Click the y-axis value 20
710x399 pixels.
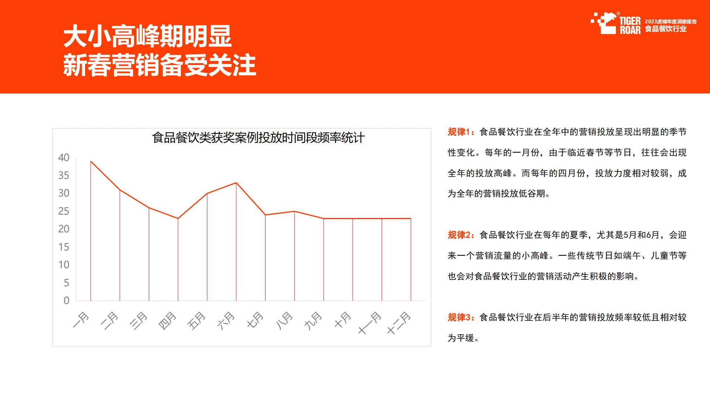(64, 229)
